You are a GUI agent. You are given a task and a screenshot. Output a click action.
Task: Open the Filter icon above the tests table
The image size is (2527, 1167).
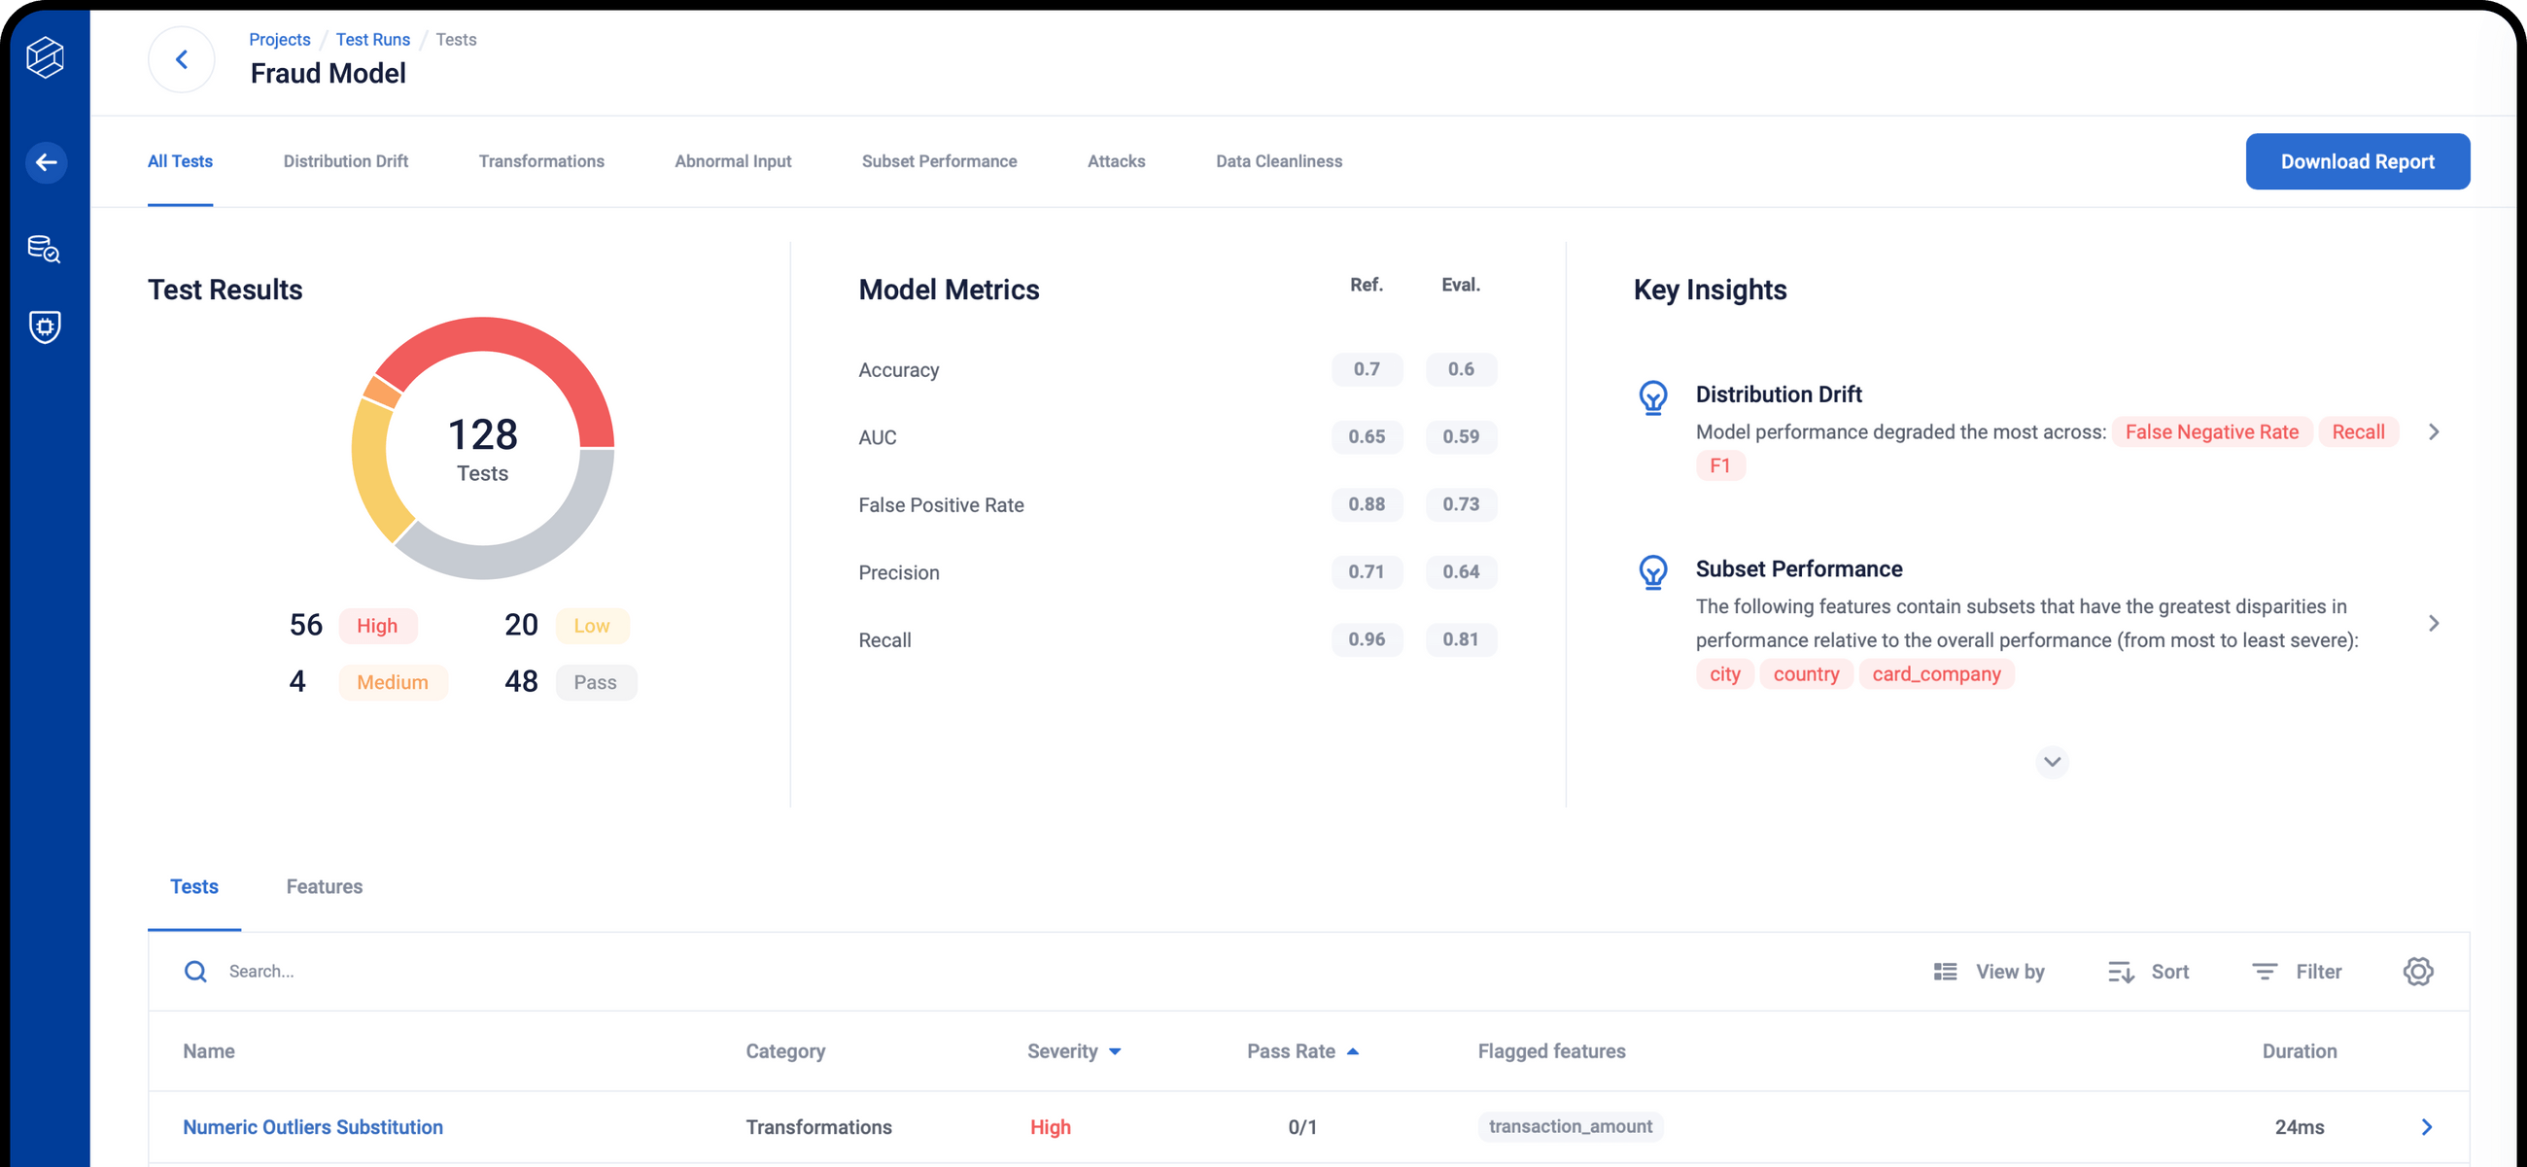2265,971
